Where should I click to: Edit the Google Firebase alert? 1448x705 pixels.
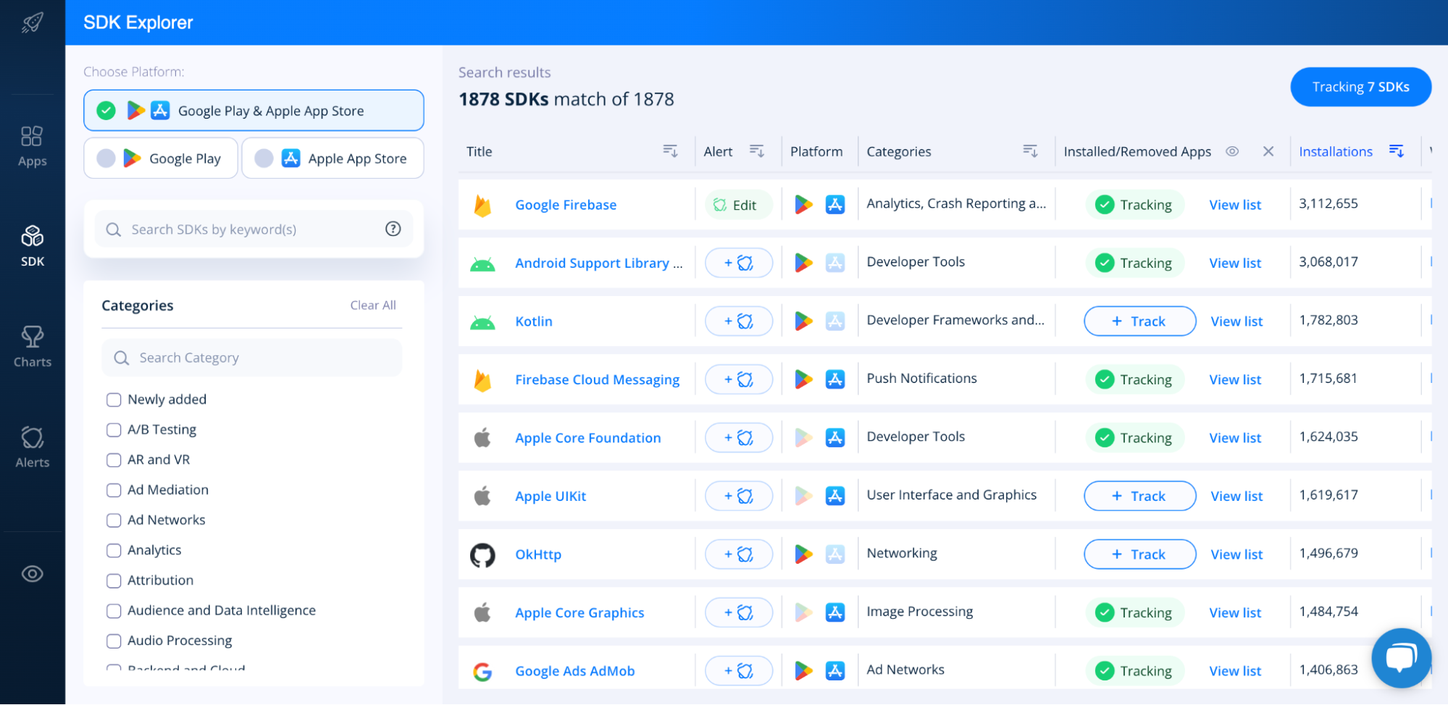(x=739, y=205)
